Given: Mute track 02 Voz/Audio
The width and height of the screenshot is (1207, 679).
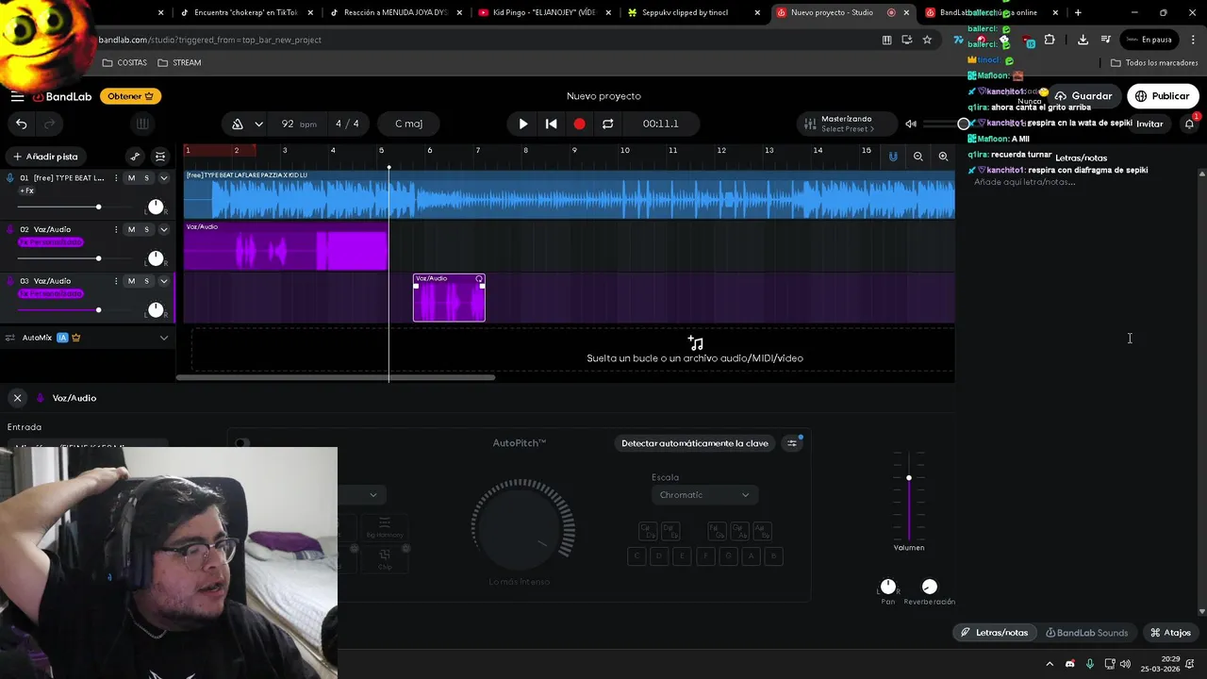Looking at the screenshot, I should tap(131, 229).
